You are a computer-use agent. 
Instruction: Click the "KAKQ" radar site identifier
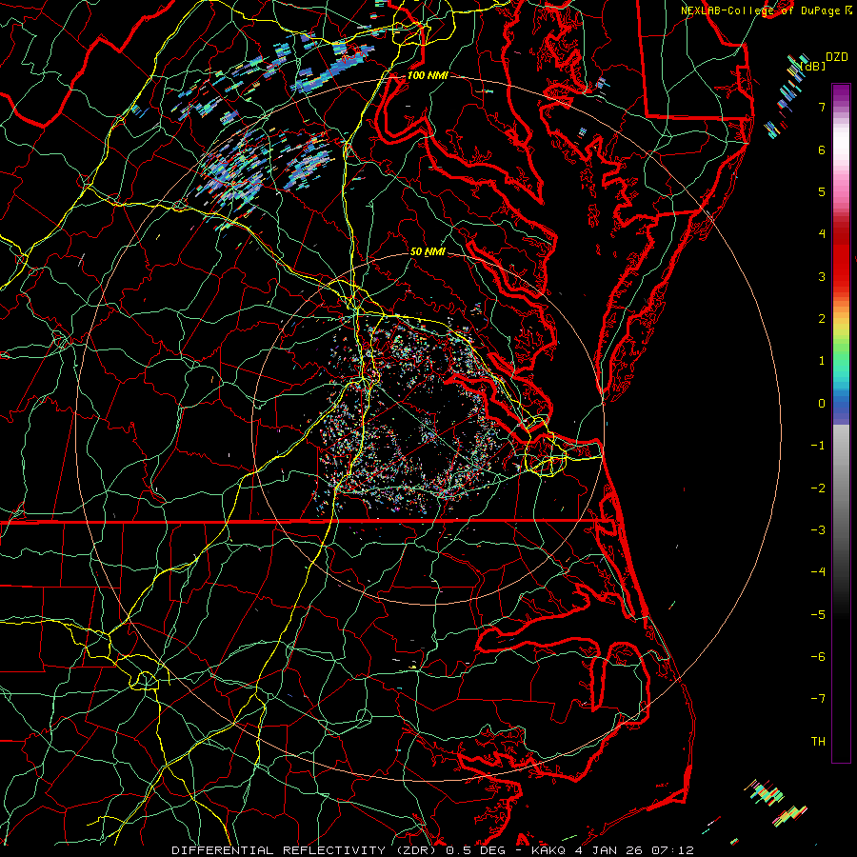[x=550, y=850]
